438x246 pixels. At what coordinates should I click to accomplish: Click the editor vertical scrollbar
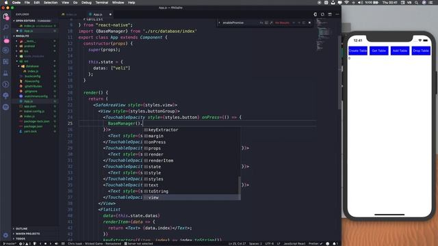coord(339,72)
